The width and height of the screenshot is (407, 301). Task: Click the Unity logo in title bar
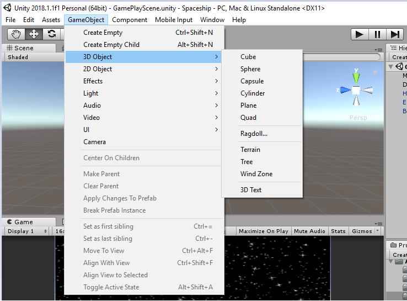(7, 8)
